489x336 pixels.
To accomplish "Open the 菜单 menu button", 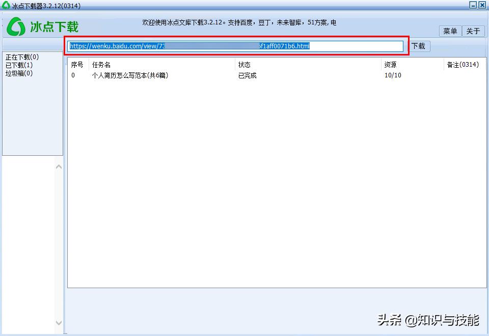I will [x=450, y=31].
